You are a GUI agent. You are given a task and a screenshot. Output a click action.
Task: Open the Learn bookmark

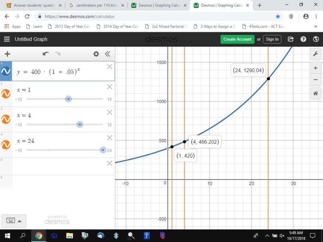[x=34, y=26]
